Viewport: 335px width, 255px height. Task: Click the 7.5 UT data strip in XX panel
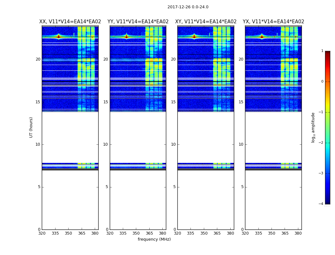70,165
